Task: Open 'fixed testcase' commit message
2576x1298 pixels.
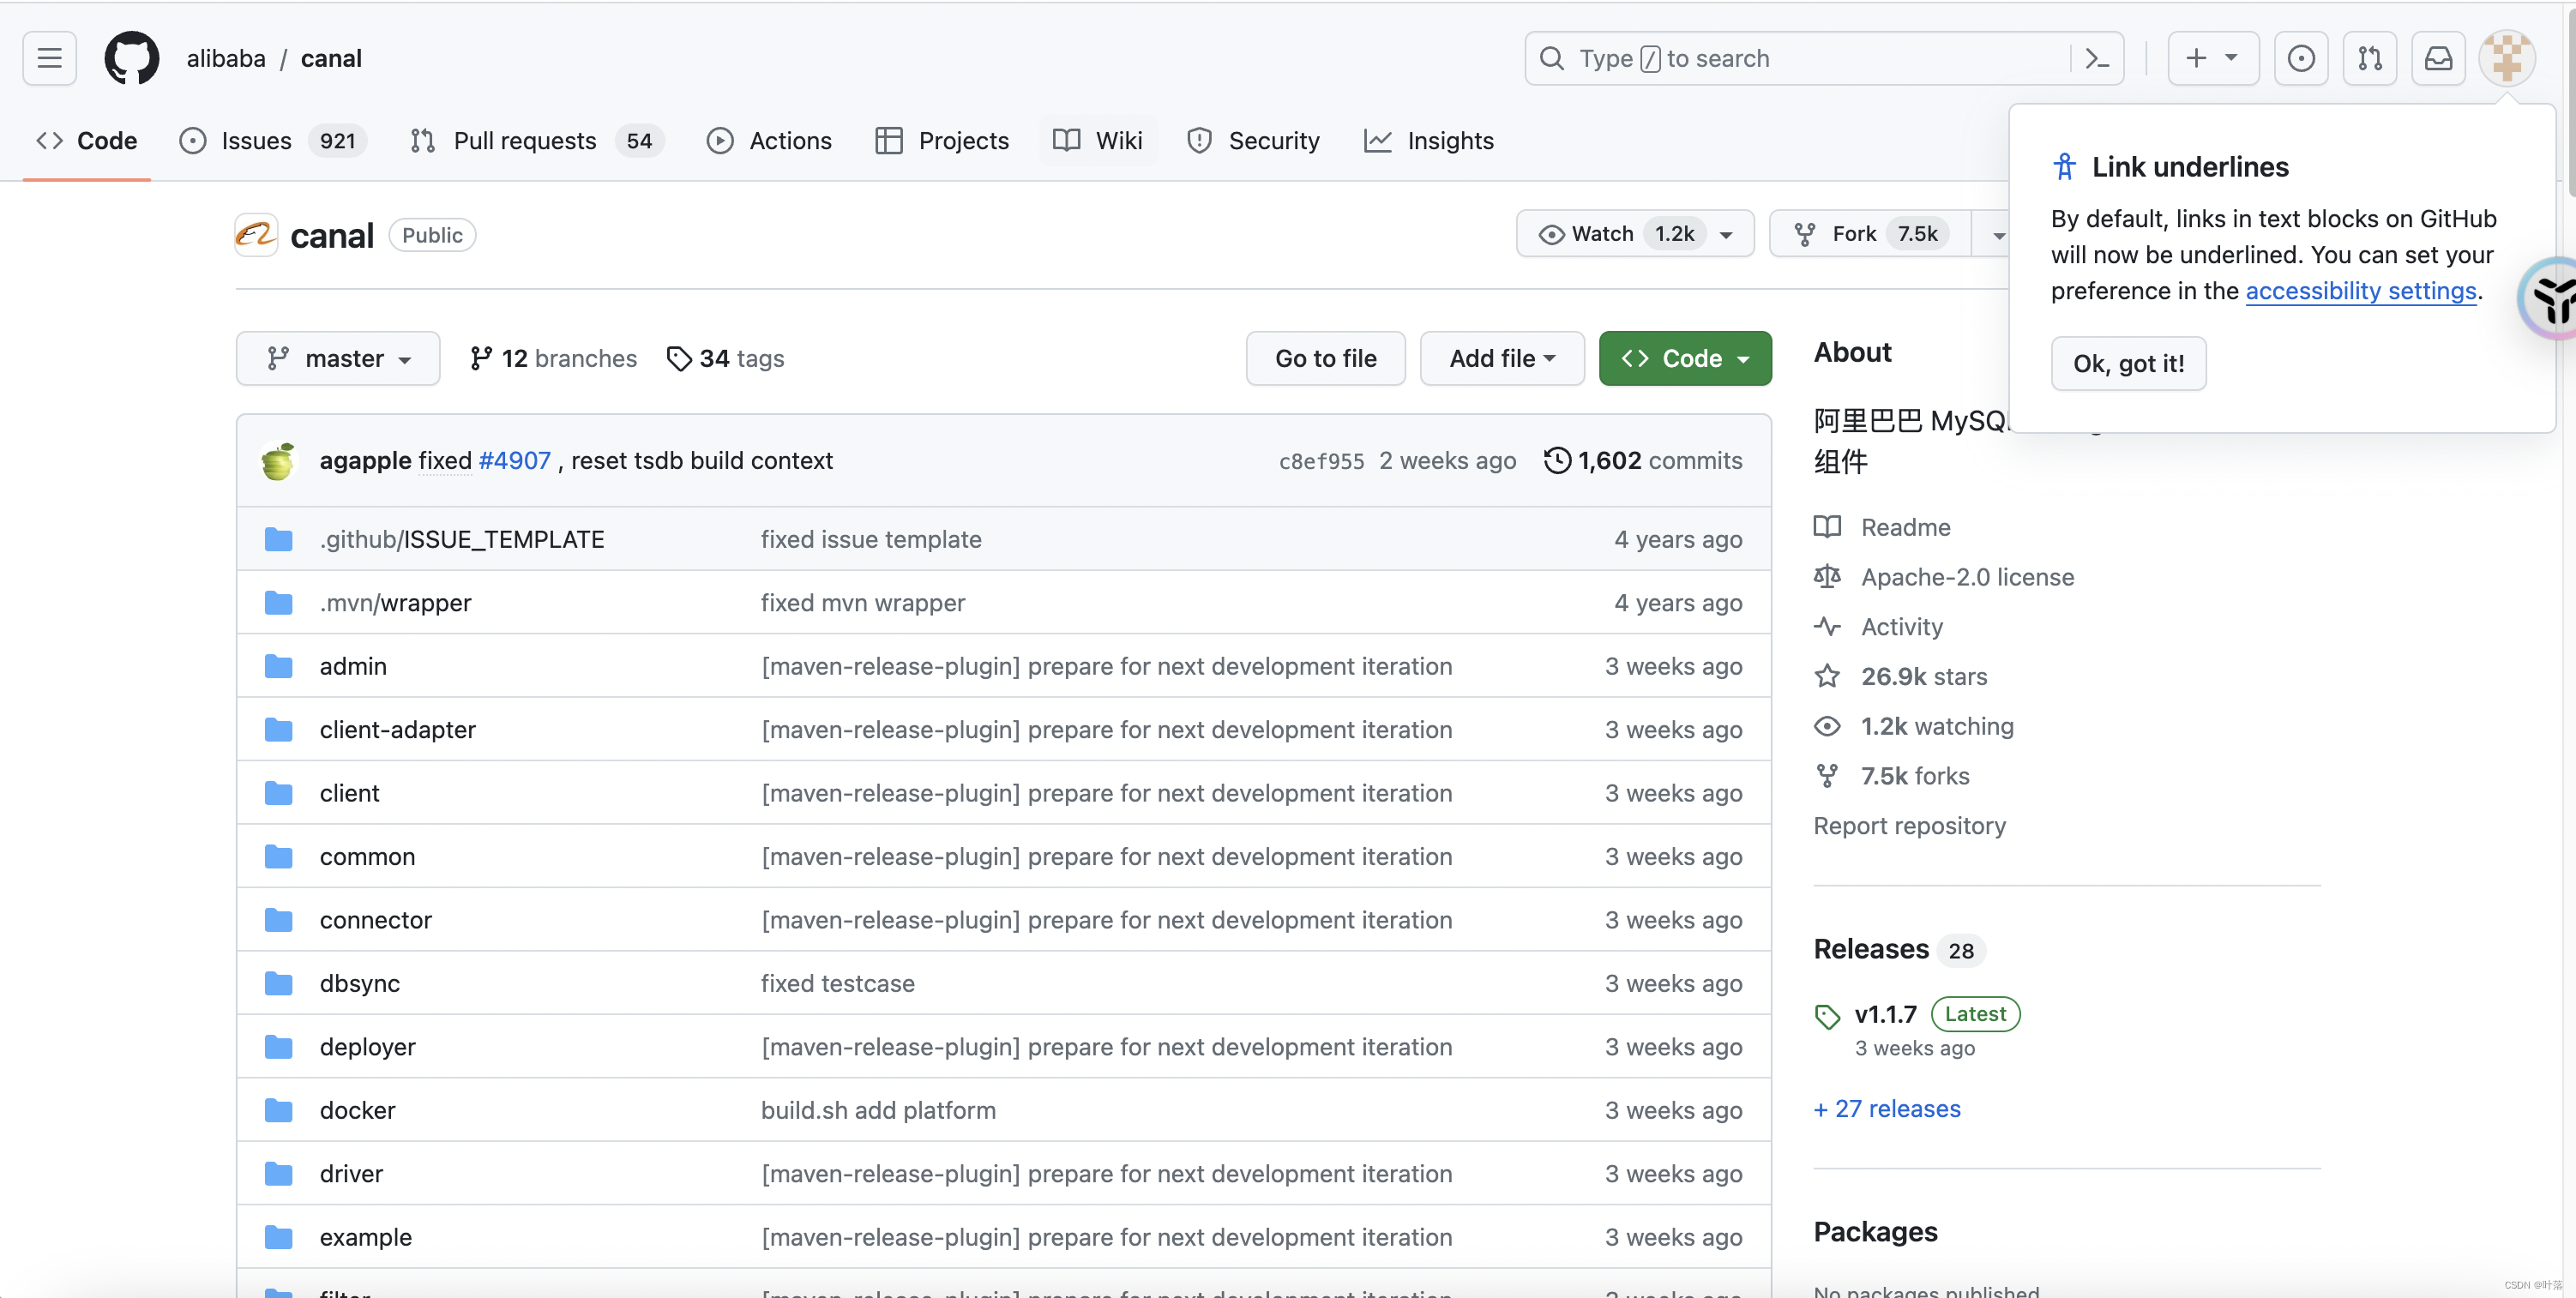Action: tap(838, 984)
